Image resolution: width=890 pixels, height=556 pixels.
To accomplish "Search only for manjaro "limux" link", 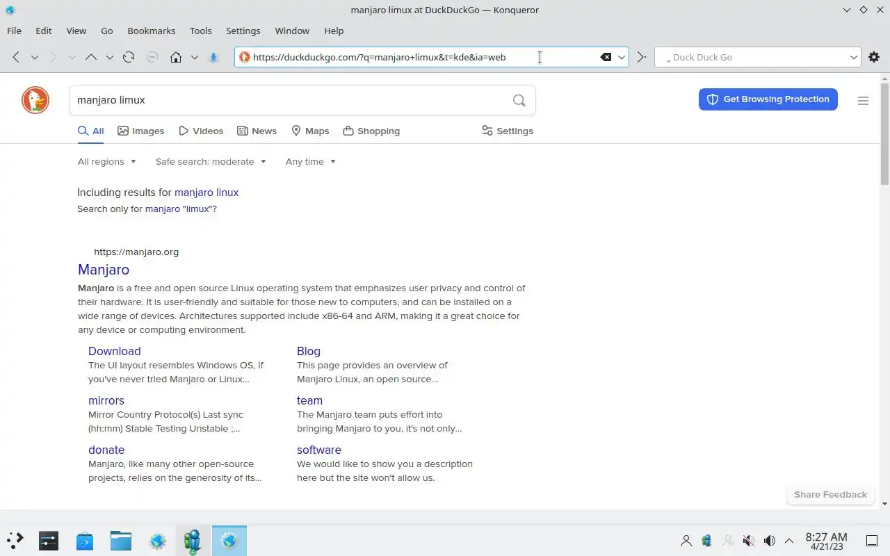I will [x=179, y=208].
